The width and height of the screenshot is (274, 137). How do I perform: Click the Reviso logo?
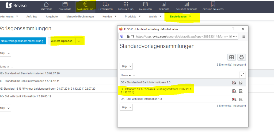click(x=16, y=6)
